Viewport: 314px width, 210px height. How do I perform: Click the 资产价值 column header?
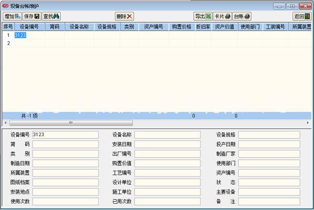(225, 27)
